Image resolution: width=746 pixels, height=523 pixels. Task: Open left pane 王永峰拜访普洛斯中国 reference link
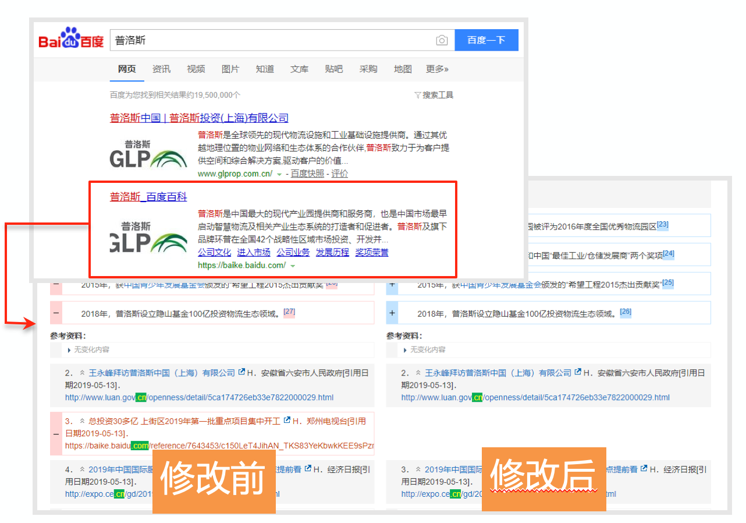pyautogui.click(x=162, y=373)
